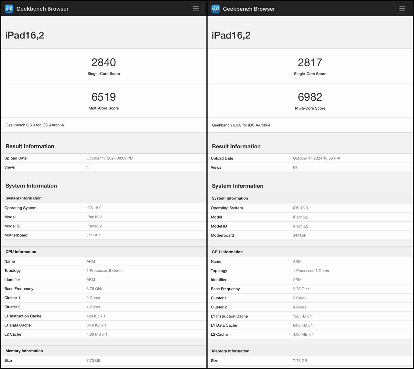Screen dimensions: 414x369
Task: Click Motherboard value J411AP in right panel
Action: [300, 235]
